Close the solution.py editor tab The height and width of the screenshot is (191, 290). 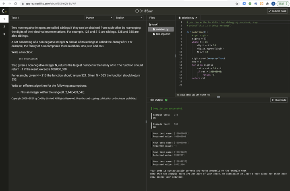click(x=196, y=18)
